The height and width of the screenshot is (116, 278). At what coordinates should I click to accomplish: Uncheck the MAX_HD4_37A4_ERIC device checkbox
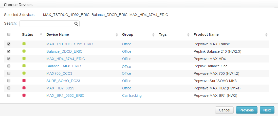tap(9, 59)
